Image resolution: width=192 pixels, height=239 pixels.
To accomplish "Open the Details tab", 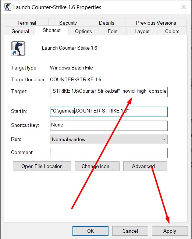I will [x=106, y=23].
